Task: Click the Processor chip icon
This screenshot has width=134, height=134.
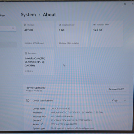Action: coord(26,53)
